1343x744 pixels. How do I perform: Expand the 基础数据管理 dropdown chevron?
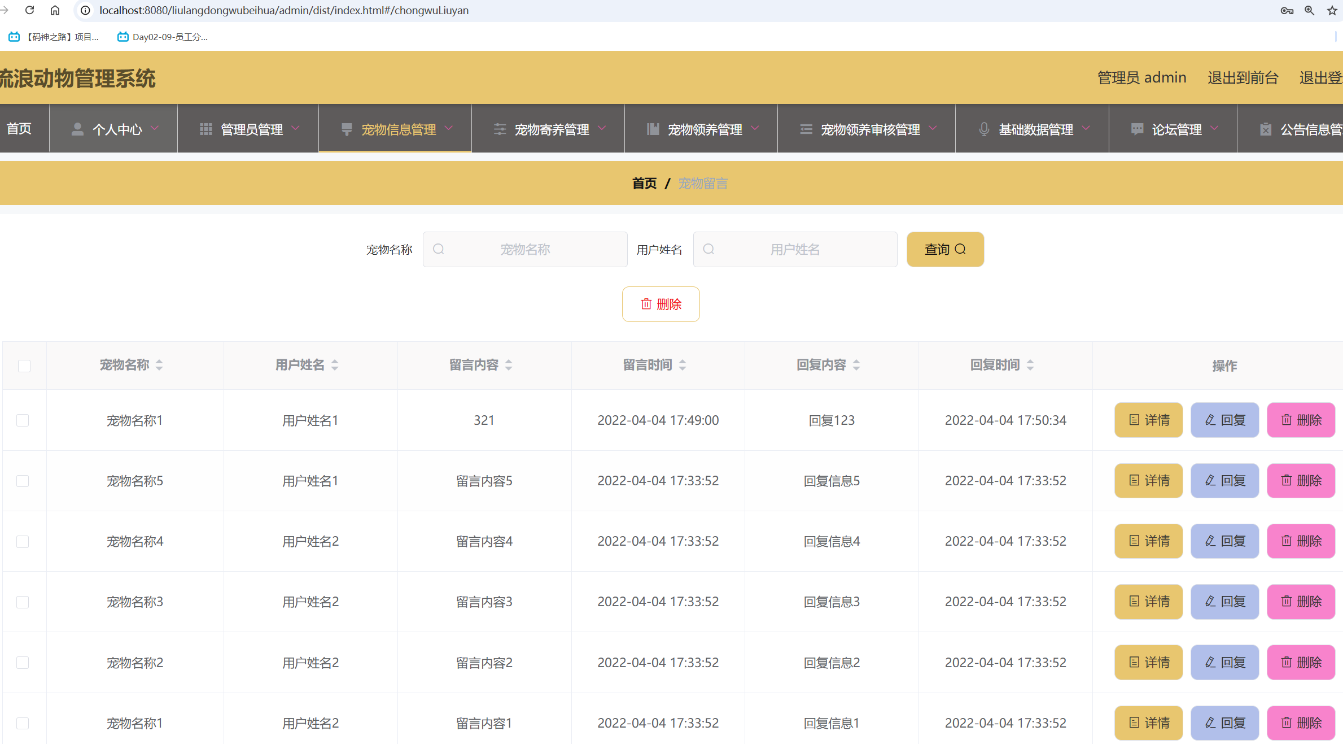coord(1086,128)
